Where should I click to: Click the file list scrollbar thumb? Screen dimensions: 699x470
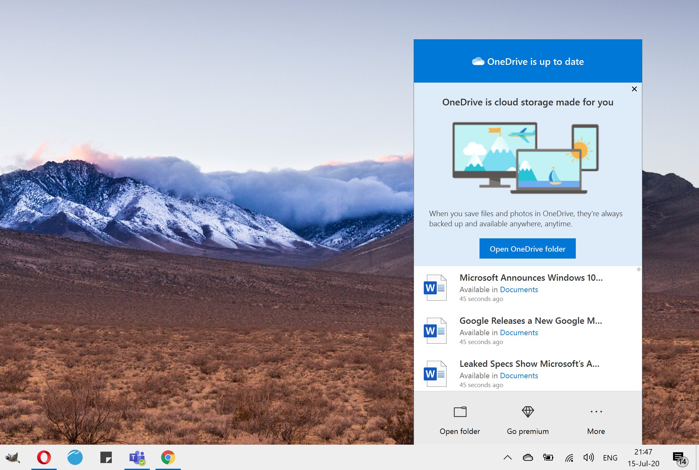click(x=639, y=269)
